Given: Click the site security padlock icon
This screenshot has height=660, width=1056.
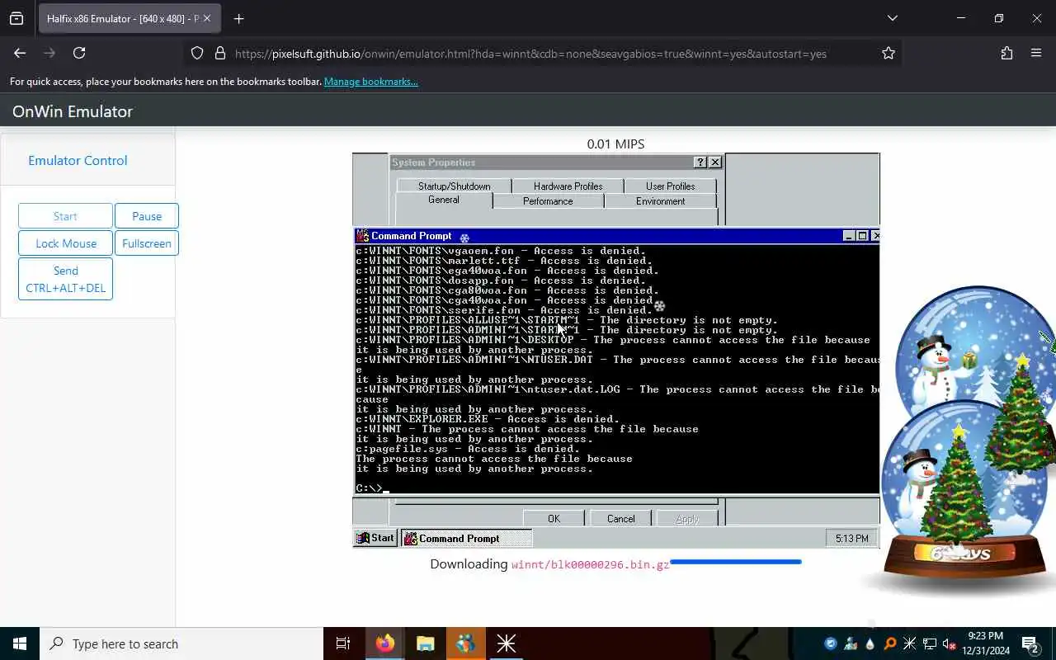Looking at the screenshot, I should [x=219, y=53].
